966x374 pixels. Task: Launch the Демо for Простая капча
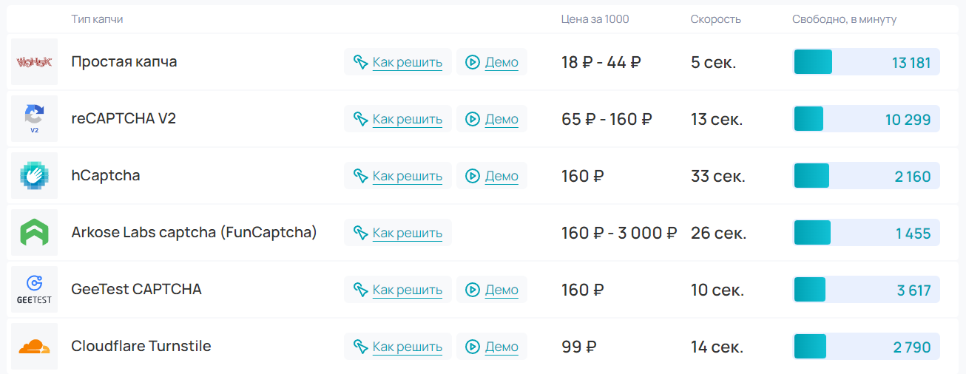point(501,62)
